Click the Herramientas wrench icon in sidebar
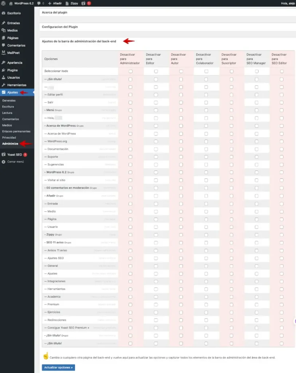This screenshot has height=373, width=296. click(x=3, y=85)
